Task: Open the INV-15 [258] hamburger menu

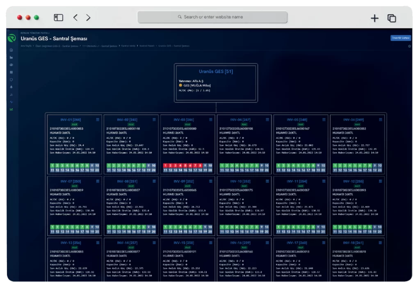Action: click(x=210, y=242)
